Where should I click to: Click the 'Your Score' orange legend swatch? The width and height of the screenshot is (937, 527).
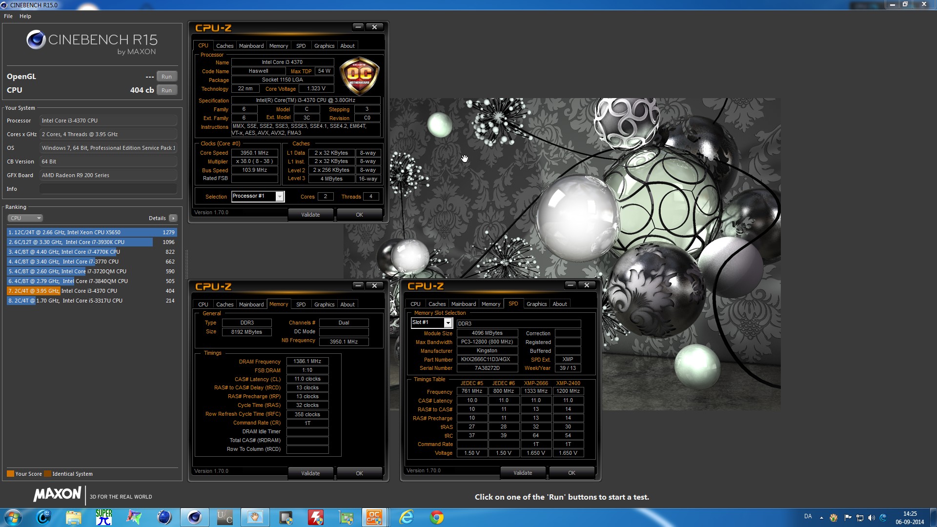pyautogui.click(x=10, y=474)
